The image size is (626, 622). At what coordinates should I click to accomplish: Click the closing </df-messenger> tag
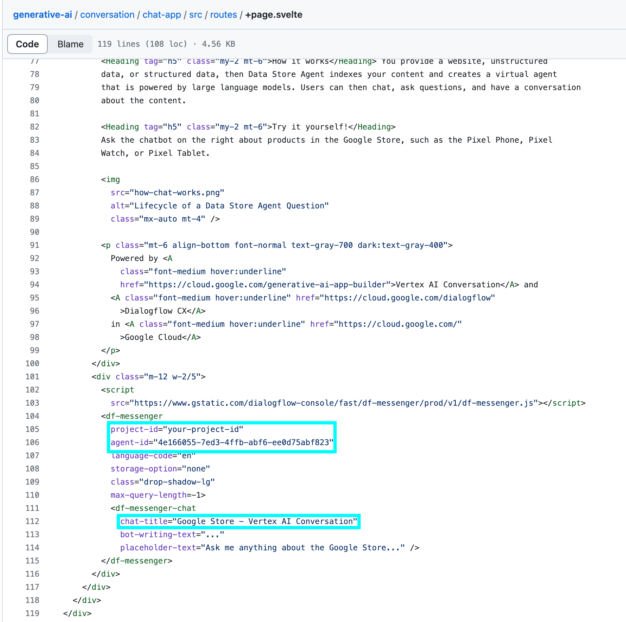tap(137, 561)
